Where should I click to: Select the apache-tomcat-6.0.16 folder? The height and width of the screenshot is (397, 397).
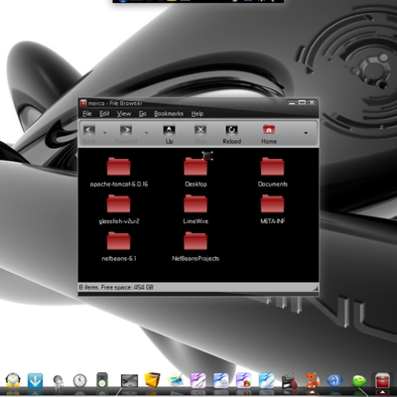tap(118, 172)
